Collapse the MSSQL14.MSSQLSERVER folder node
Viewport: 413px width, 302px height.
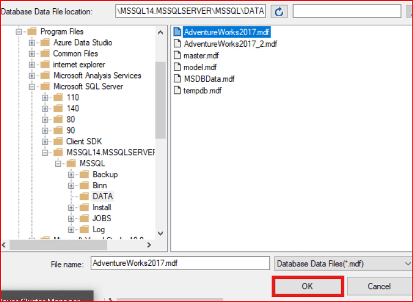pos(45,153)
